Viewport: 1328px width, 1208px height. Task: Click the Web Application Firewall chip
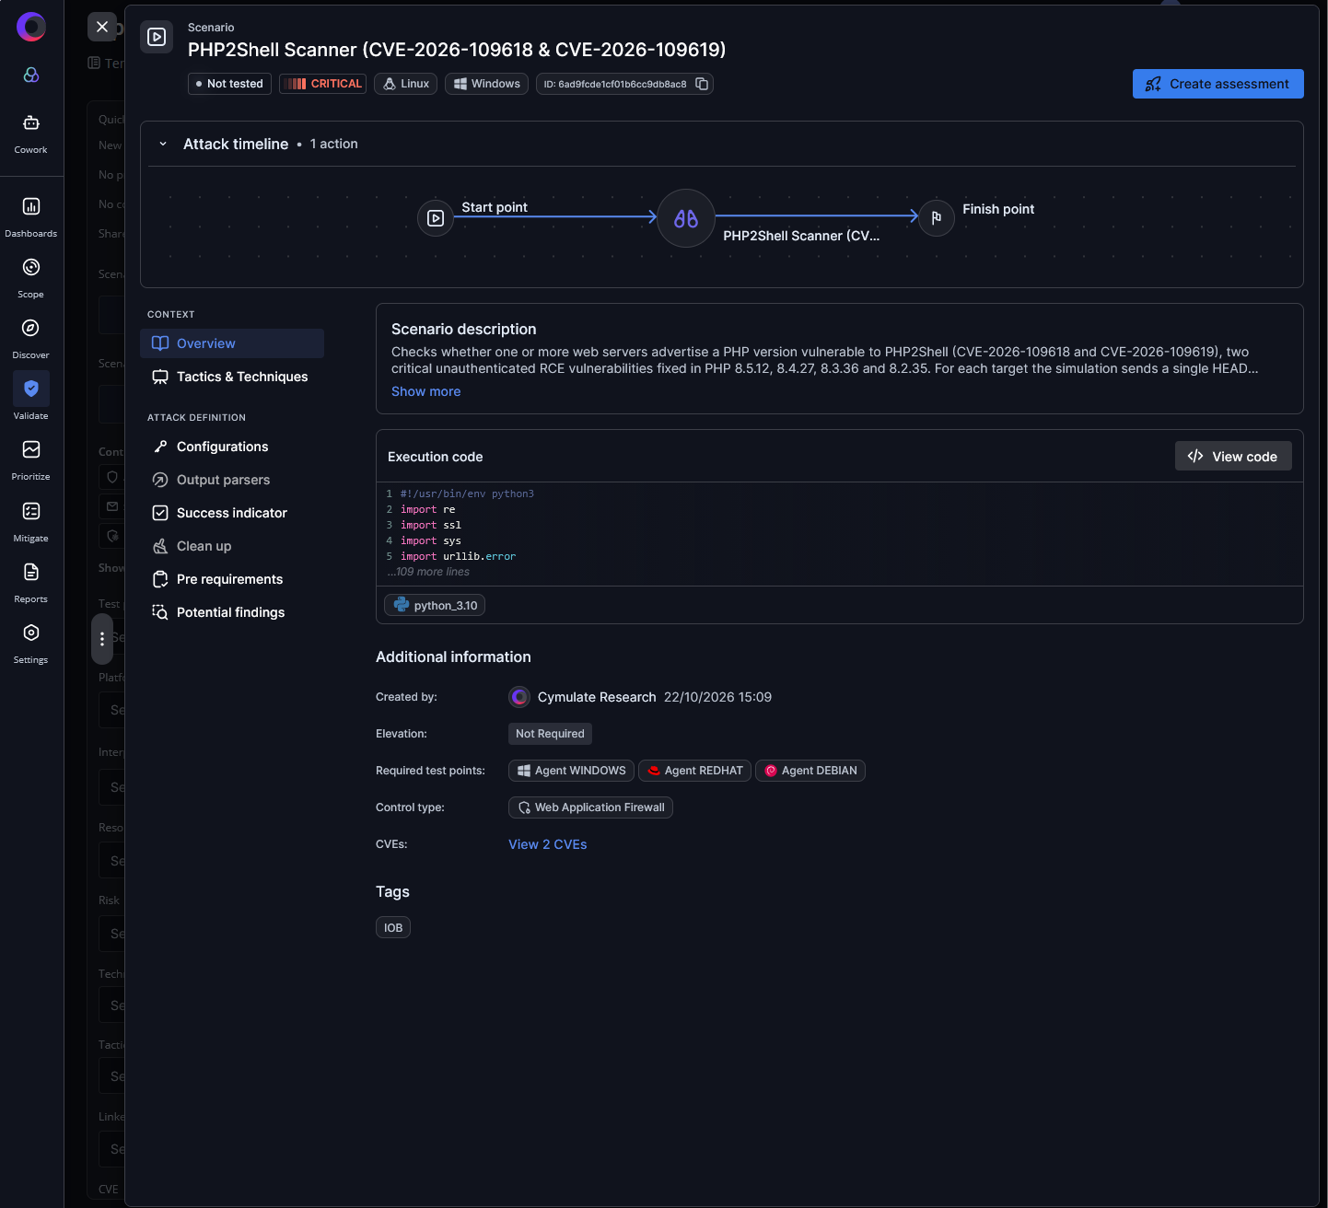click(590, 807)
